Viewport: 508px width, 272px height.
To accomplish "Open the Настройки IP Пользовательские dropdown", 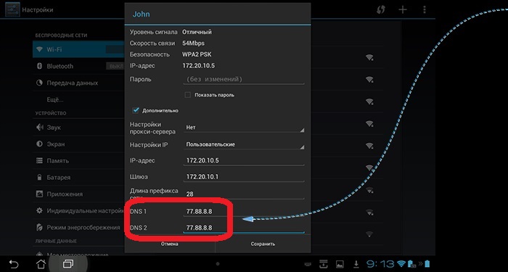I will (x=244, y=145).
